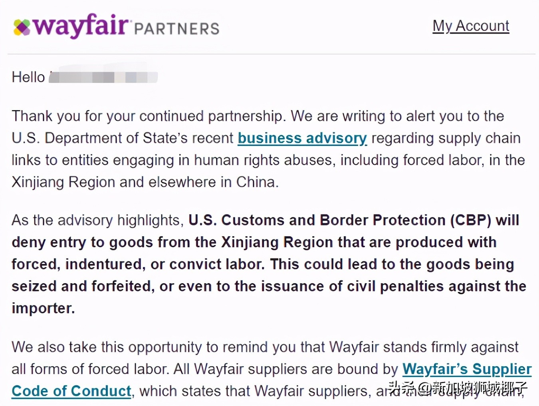Screen dimensions: 539x406
Task: Click the PARTNERS label beside the logo
Action: pyautogui.click(x=176, y=29)
